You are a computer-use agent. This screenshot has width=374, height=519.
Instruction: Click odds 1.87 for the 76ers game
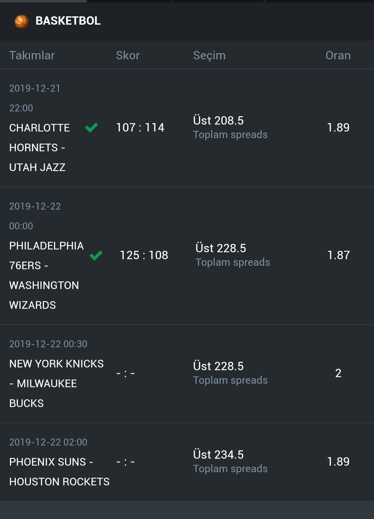point(339,255)
